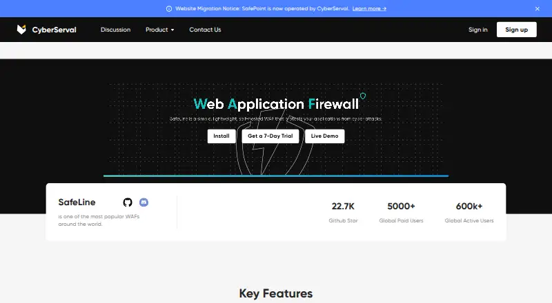Click the SafeLine title text
Image resolution: width=552 pixels, height=303 pixels.
pos(77,202)
